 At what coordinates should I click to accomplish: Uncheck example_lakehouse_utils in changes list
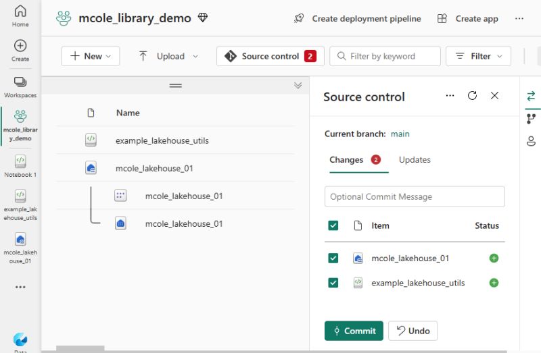click(x=333, y=283)
